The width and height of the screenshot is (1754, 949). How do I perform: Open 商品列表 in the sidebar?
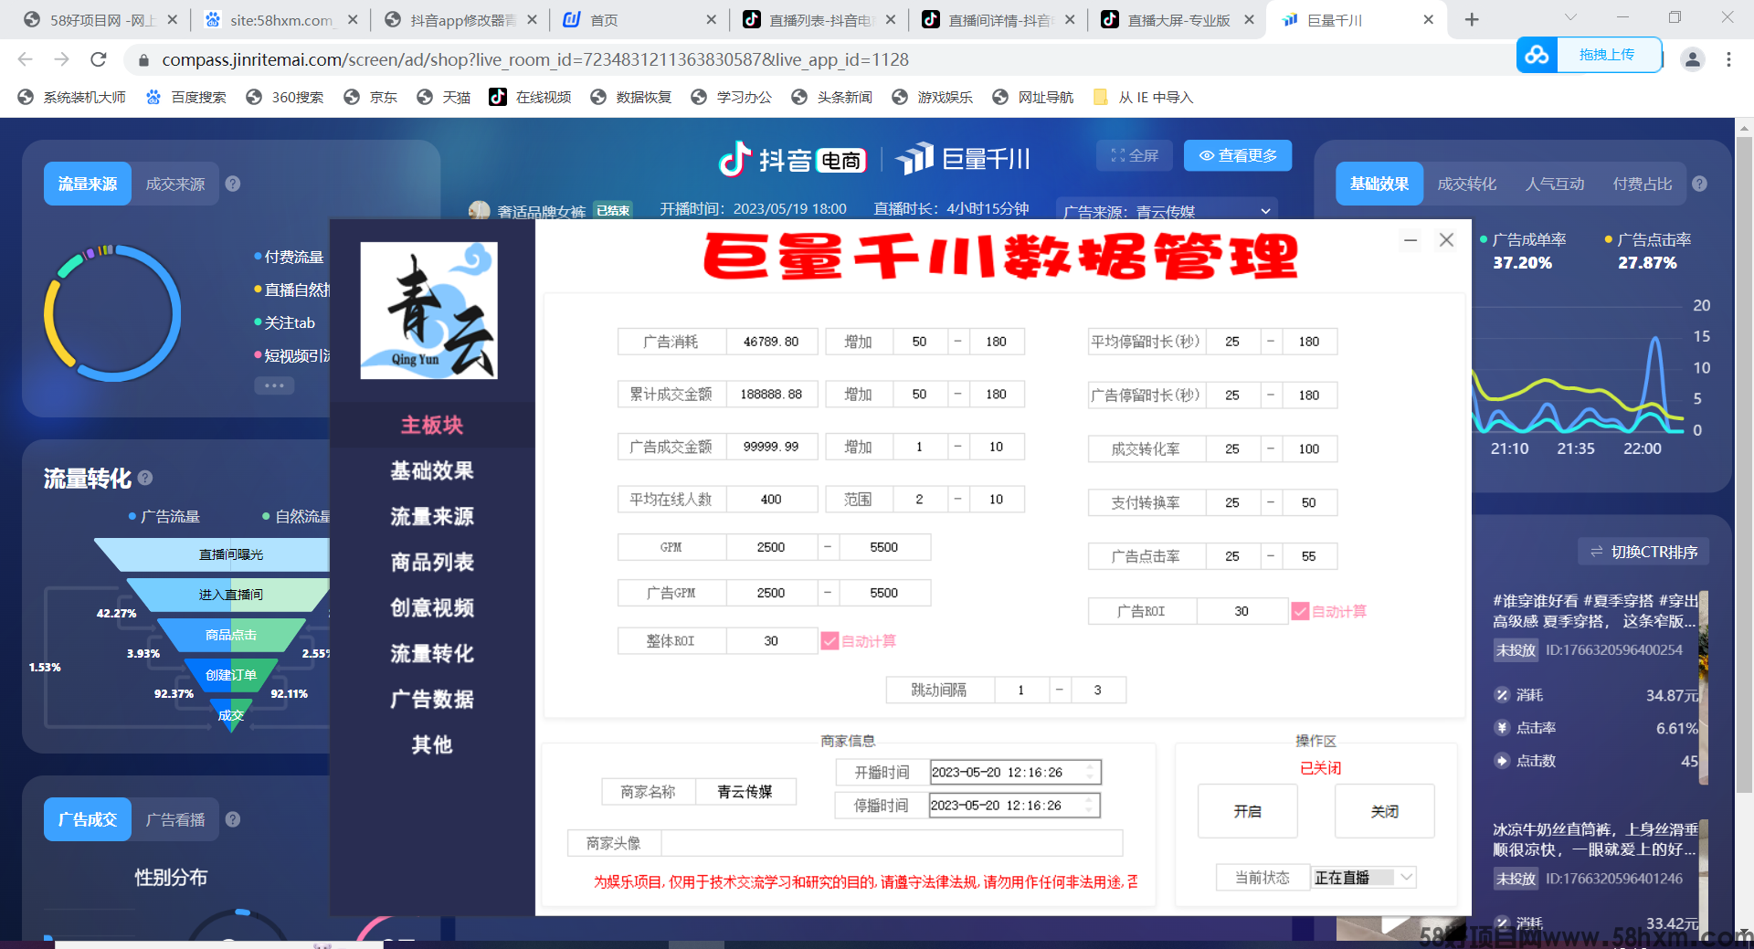click(432, 562)
